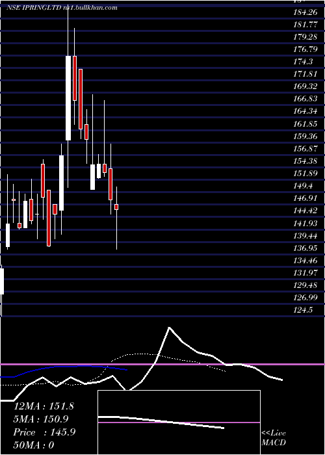Click the 149.4 price axis label
The width and height of the screenshot is (325, 455).
pos(304,186)
